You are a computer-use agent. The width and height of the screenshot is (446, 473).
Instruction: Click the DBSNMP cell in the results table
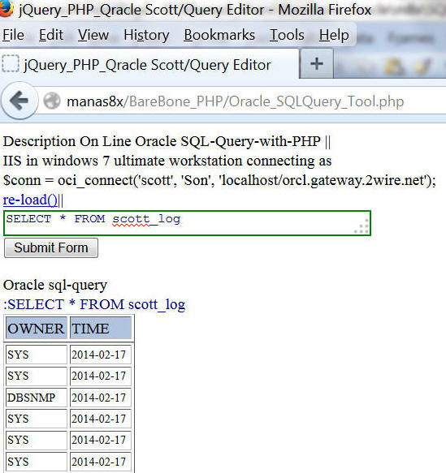(x=36, y=398)
